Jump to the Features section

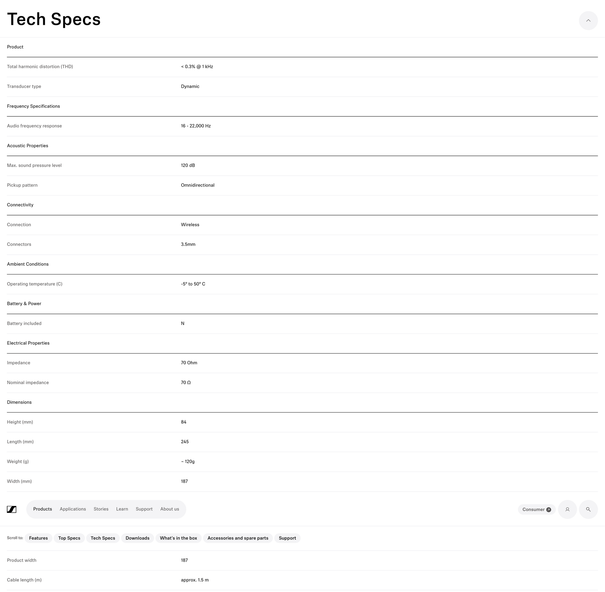point(38,538)
